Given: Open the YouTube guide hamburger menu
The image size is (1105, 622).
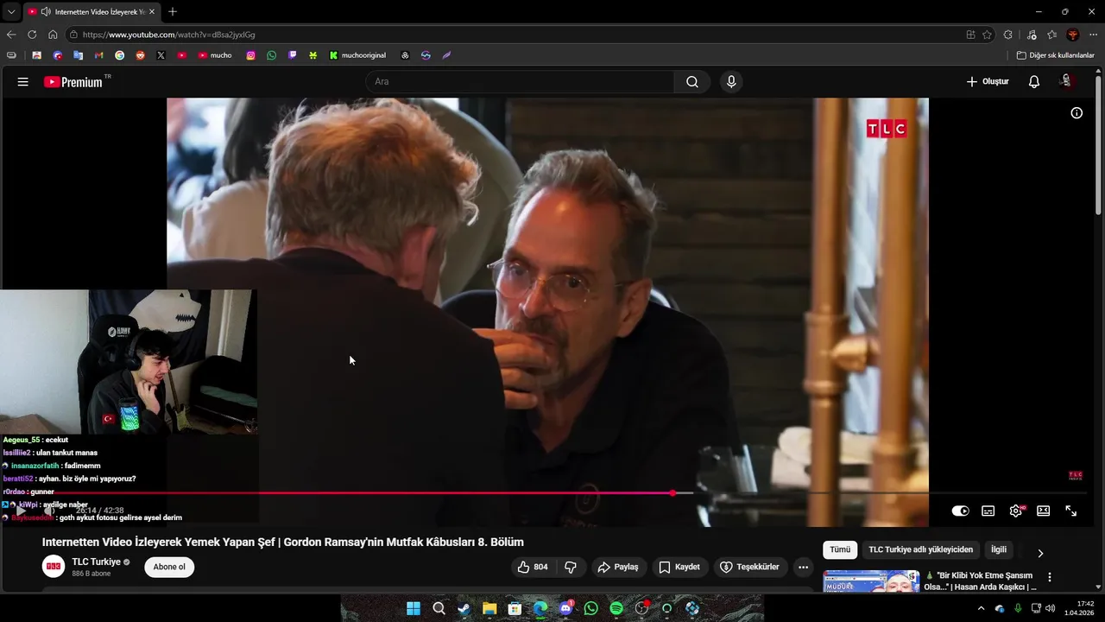Looking at the screenshot, I should [23, 82].
